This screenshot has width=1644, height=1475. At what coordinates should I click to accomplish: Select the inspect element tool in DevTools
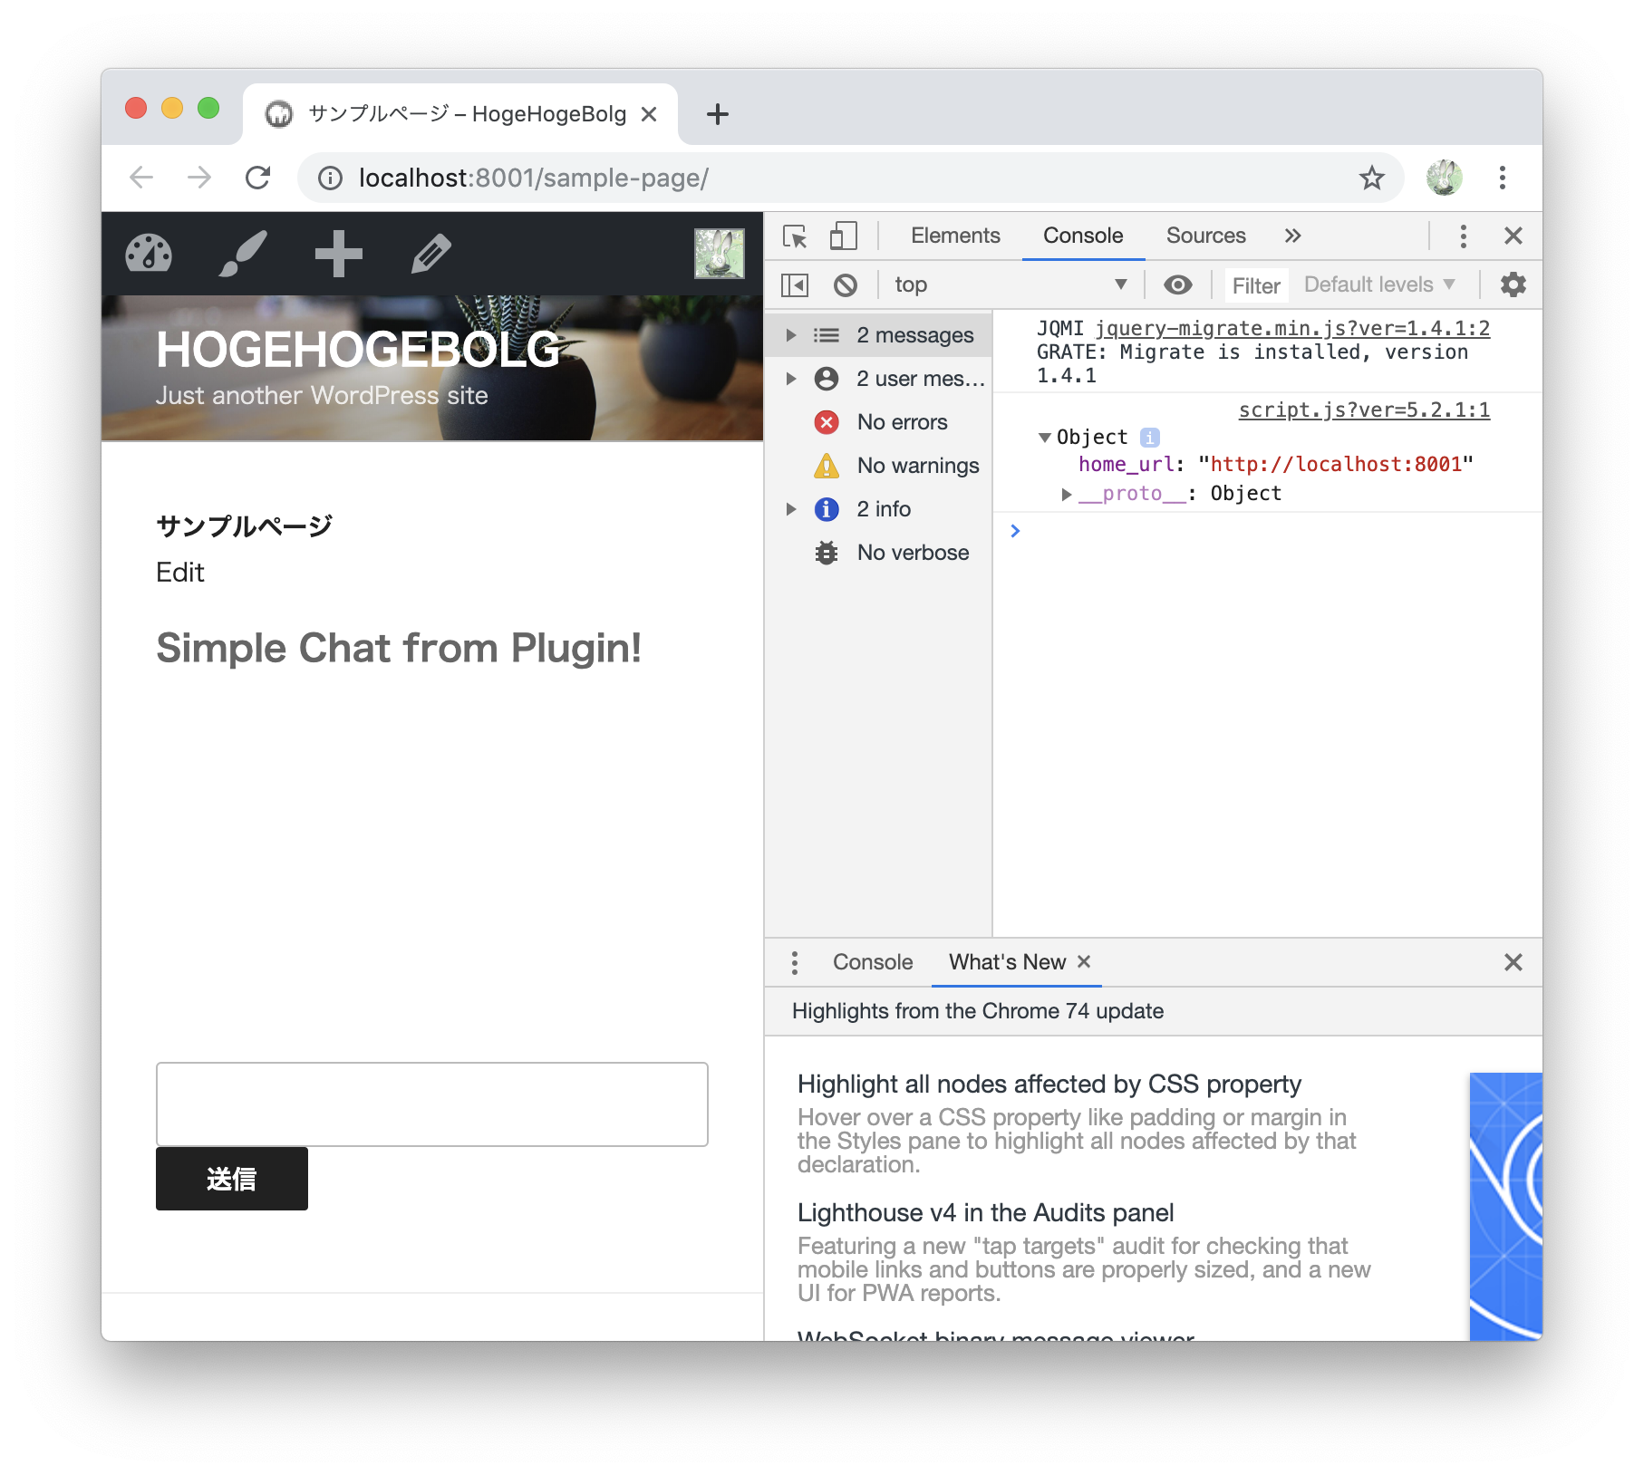tap(796, 236)
